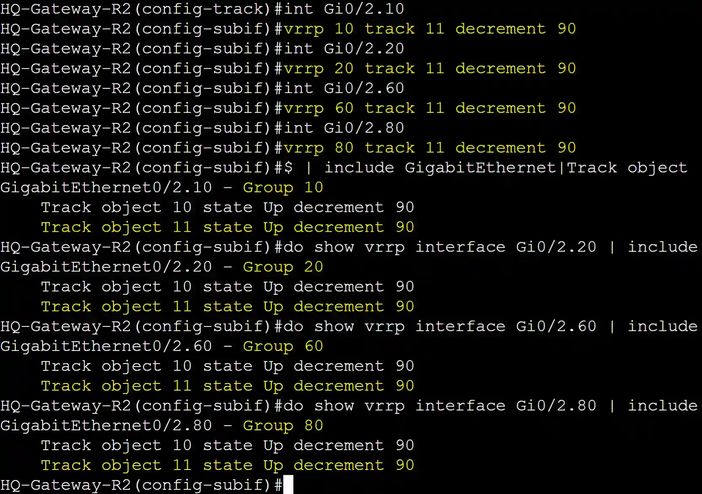This screenshot has width=702, height=494.
Task: Click the 'int Gi0/2.10' command text
Action: coord(344,9)
